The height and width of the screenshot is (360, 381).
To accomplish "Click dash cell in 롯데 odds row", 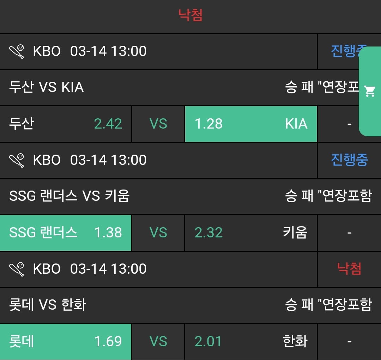I will point(349,341).
